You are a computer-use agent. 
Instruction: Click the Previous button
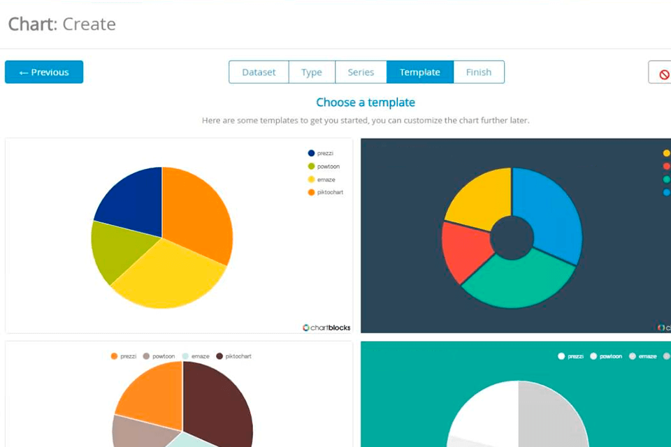click(x=43, y=72)
